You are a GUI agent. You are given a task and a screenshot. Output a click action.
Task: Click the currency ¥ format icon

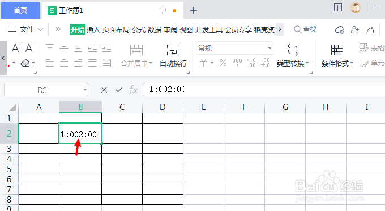(x=204, y=63)
